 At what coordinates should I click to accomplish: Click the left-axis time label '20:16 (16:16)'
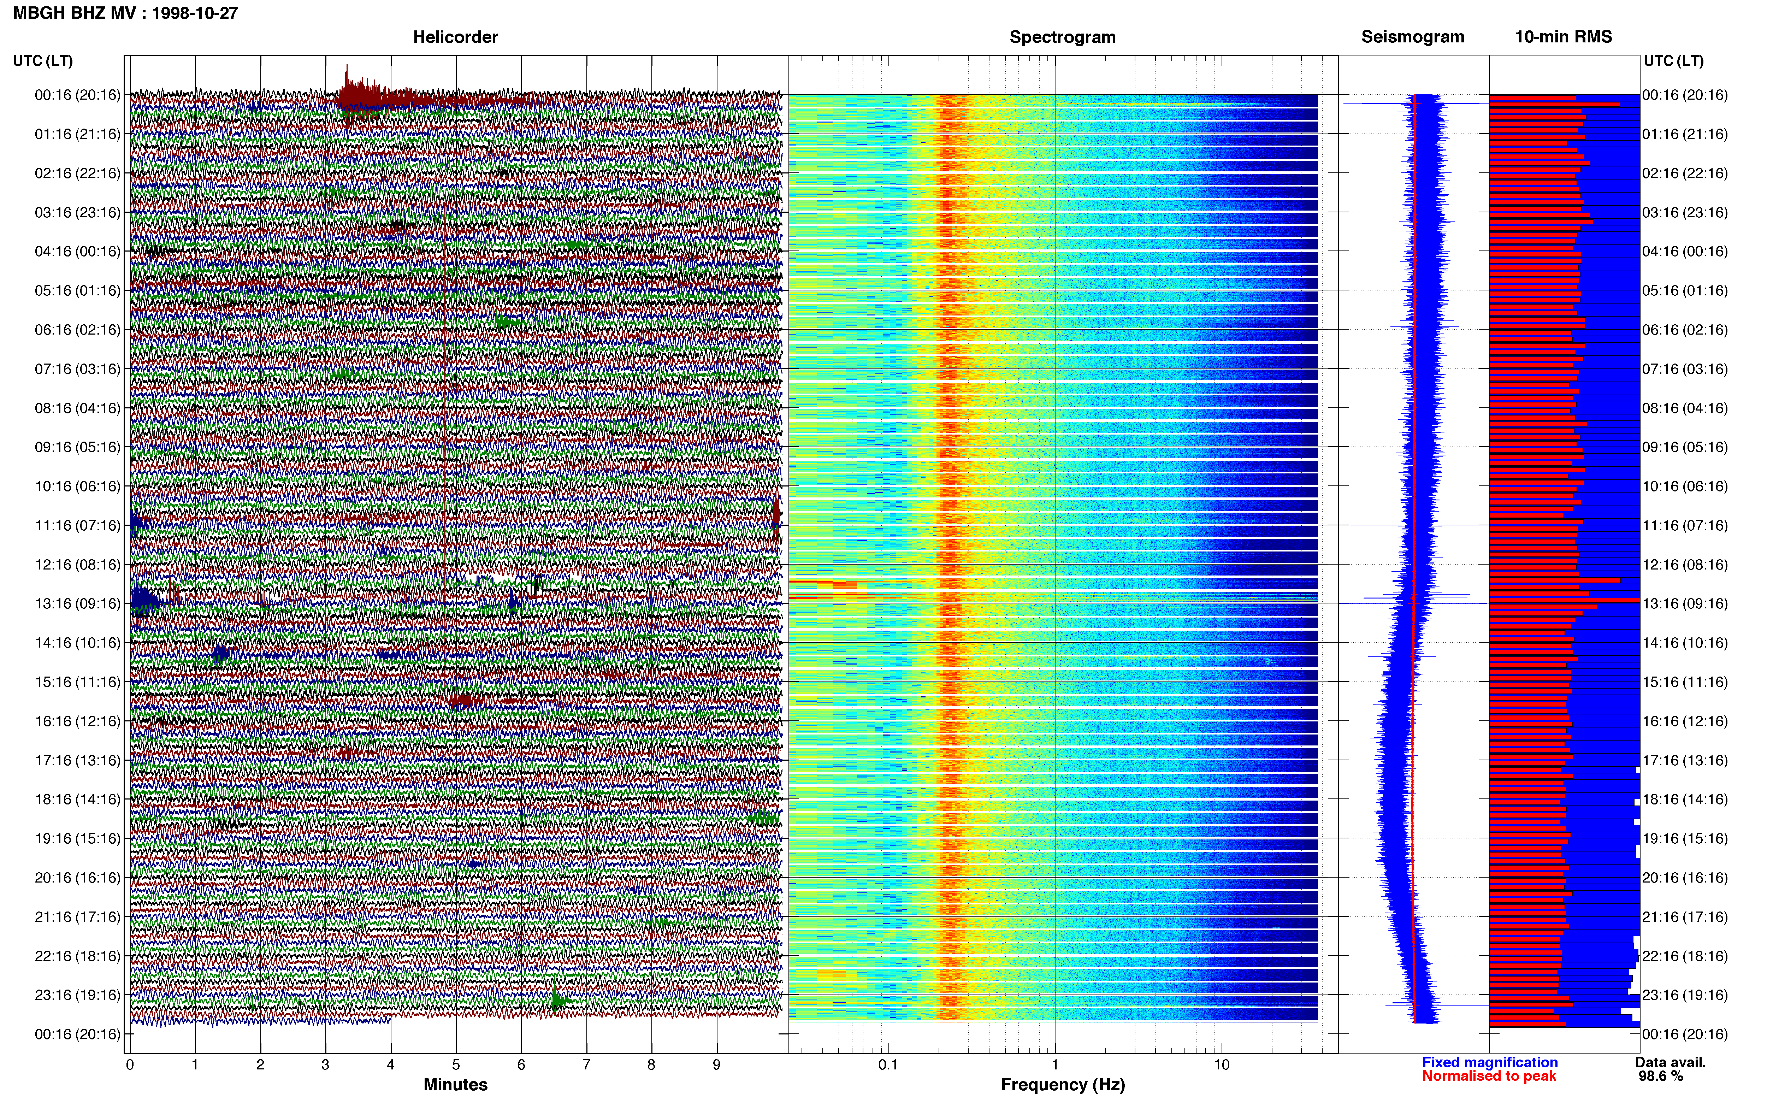(78, 878)
